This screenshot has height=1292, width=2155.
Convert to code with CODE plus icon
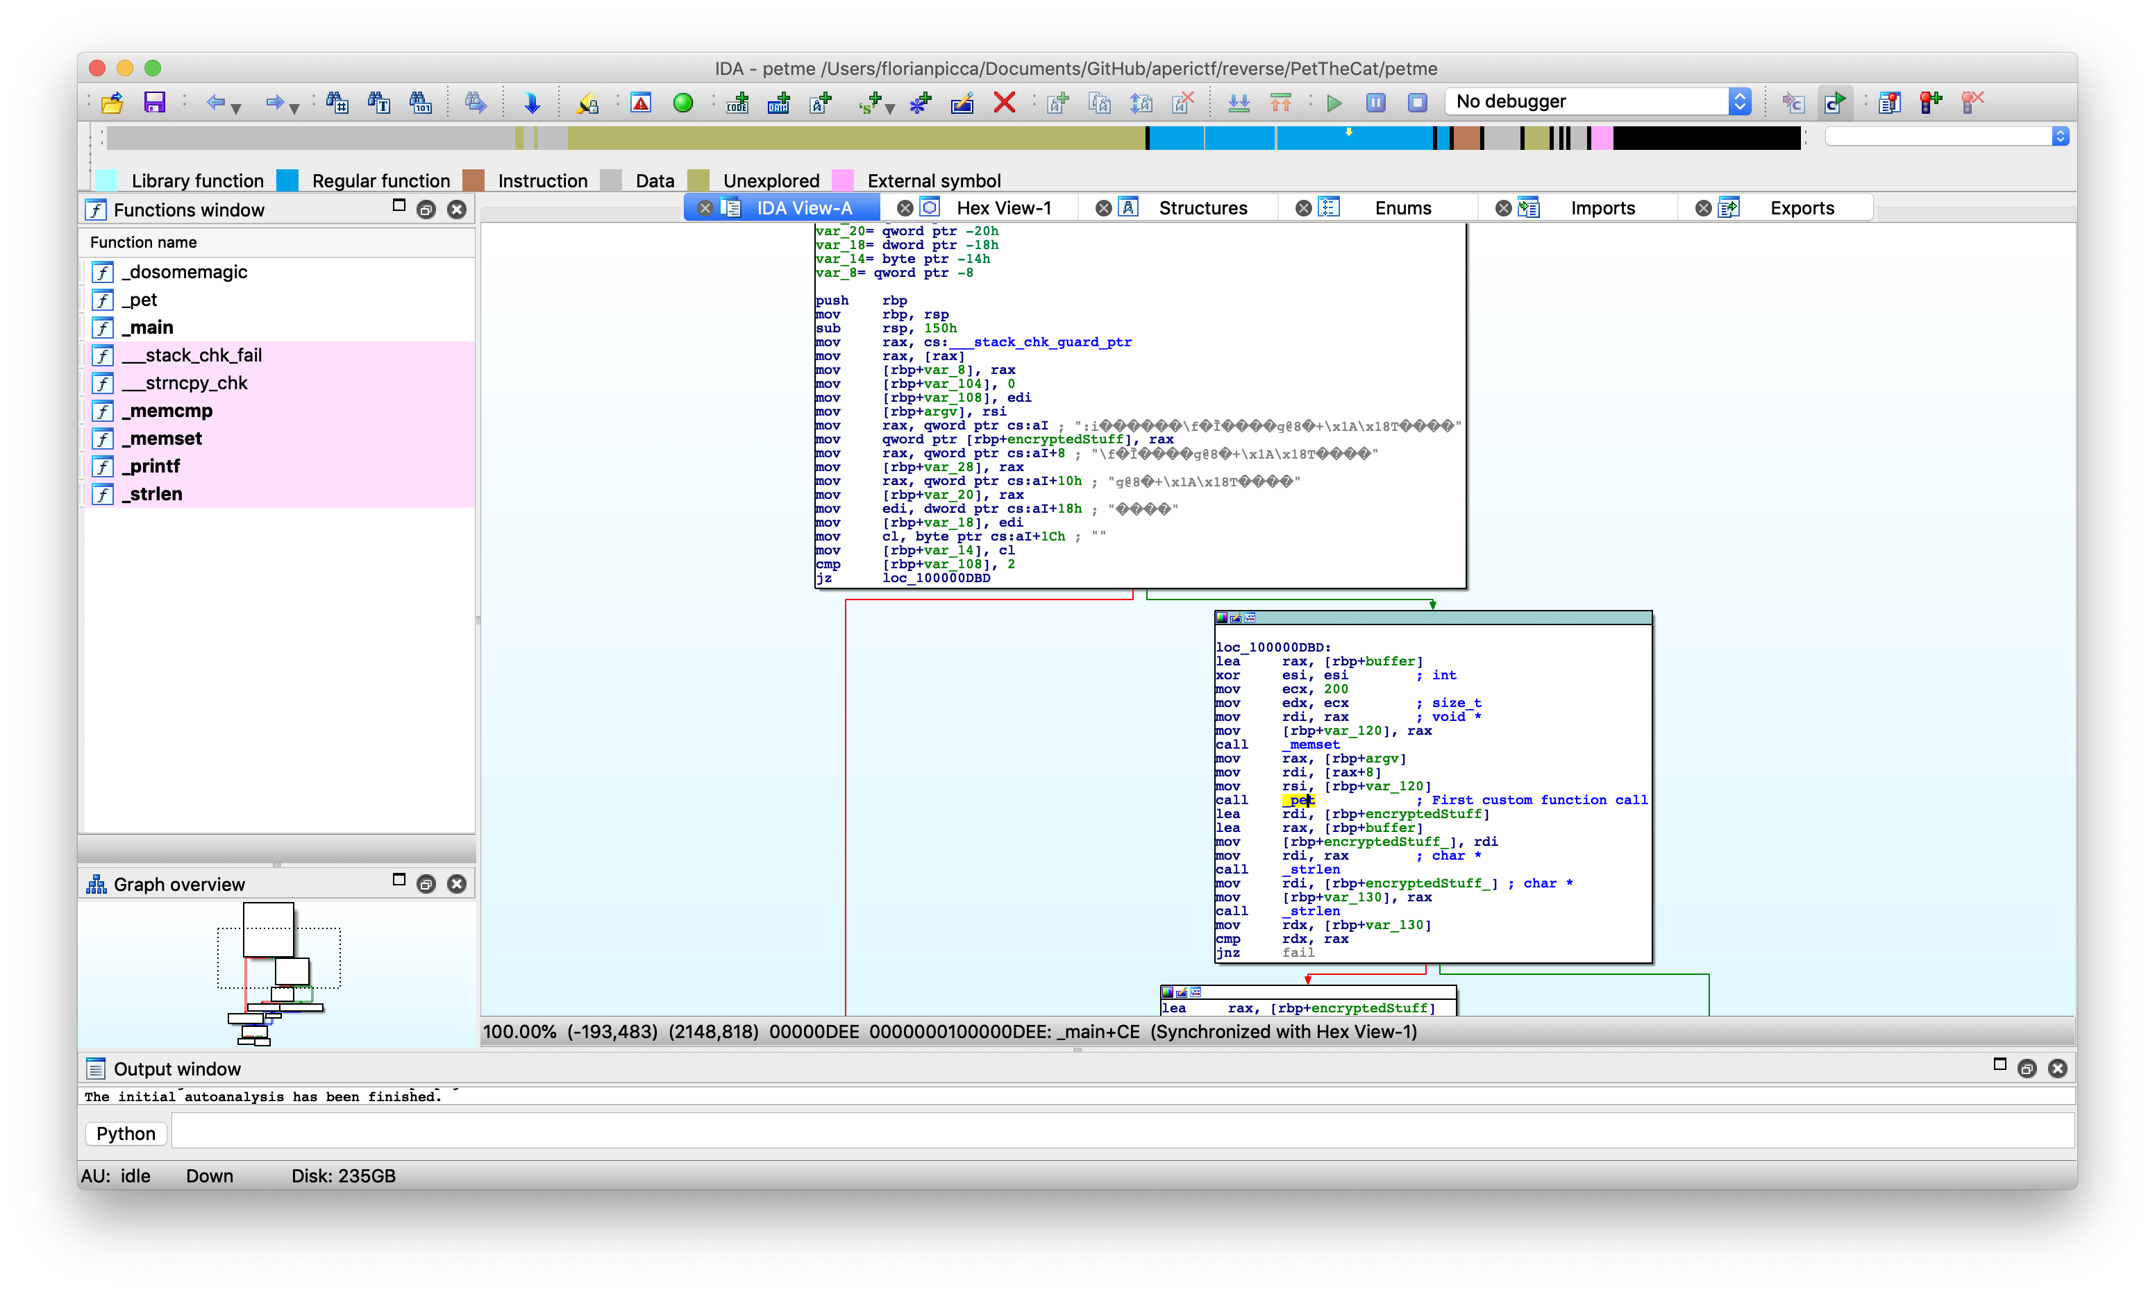(x=738, y=103)
